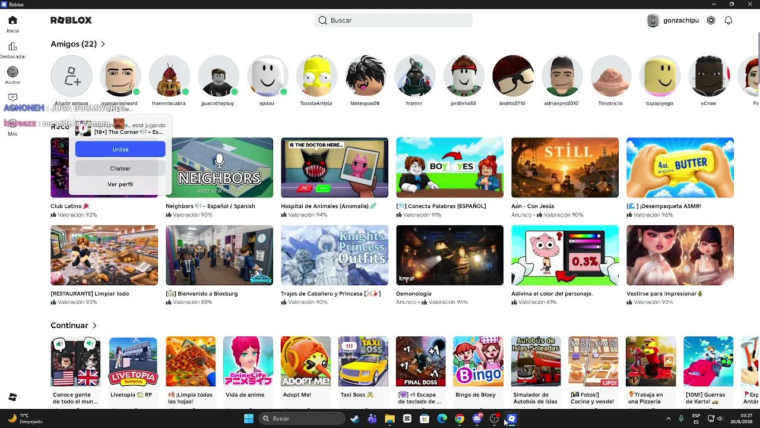The width and height of the screenshot is (760, 428).
Task: Open Trajes de Caballero y Princesa thumbnail
Action: (334, 255)
